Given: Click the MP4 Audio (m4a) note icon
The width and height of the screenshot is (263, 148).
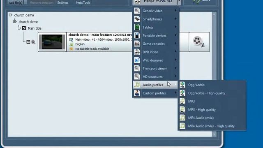Looking at the screenshot, I should (182, 118).
